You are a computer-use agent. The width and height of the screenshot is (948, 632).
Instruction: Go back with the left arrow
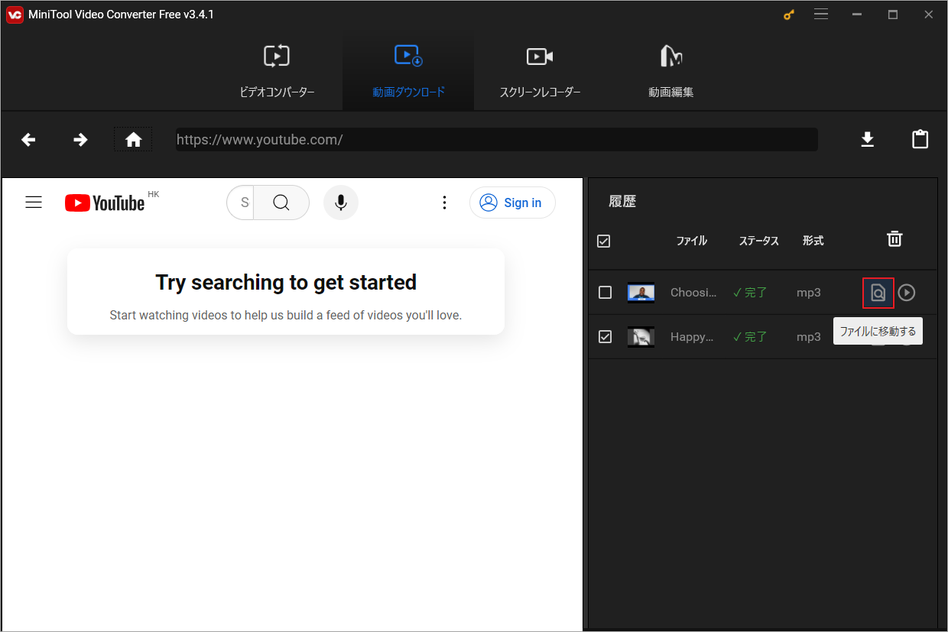[x=28, y=140]
